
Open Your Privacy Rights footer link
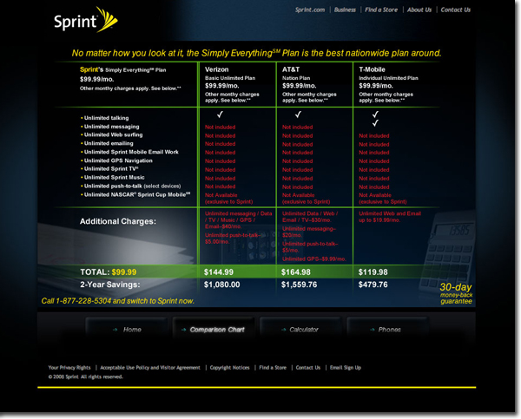point(69,368)
